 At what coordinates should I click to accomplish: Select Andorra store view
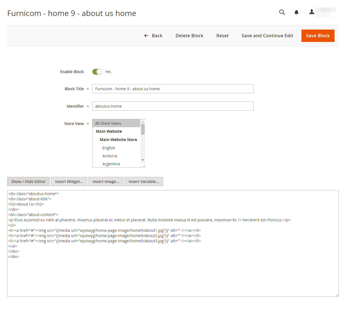point(116,156)
